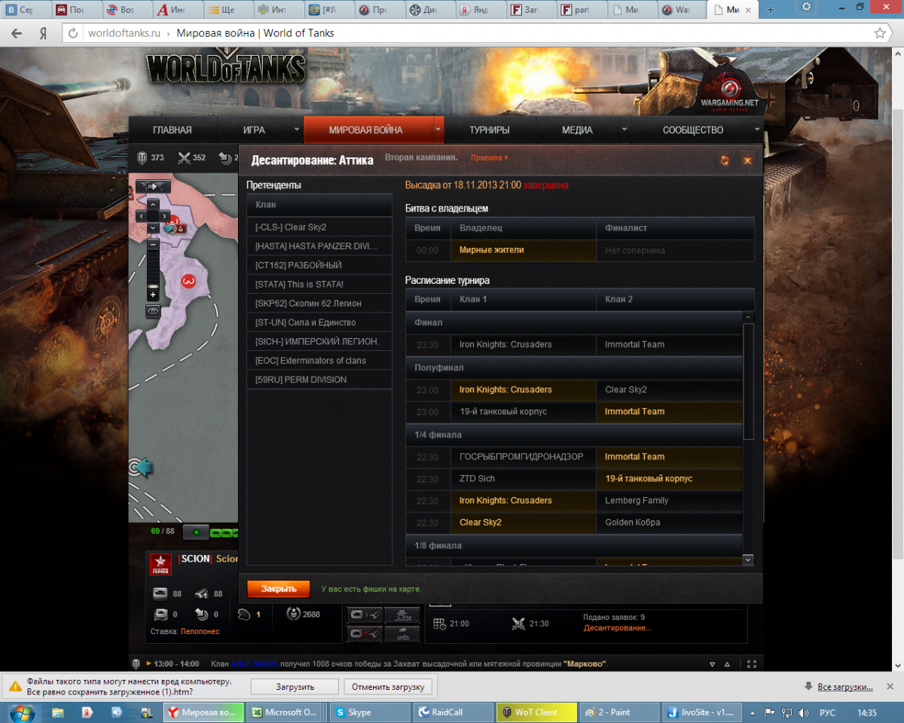The image size is (904, 723).
Task: Toggle map layer visibility eye button
Action: coord(153,310)
